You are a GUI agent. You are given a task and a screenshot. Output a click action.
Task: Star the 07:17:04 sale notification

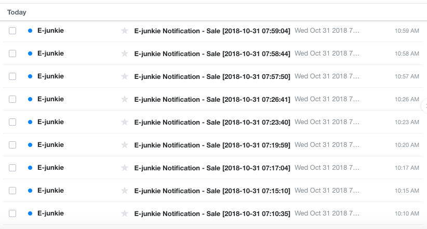124,168
